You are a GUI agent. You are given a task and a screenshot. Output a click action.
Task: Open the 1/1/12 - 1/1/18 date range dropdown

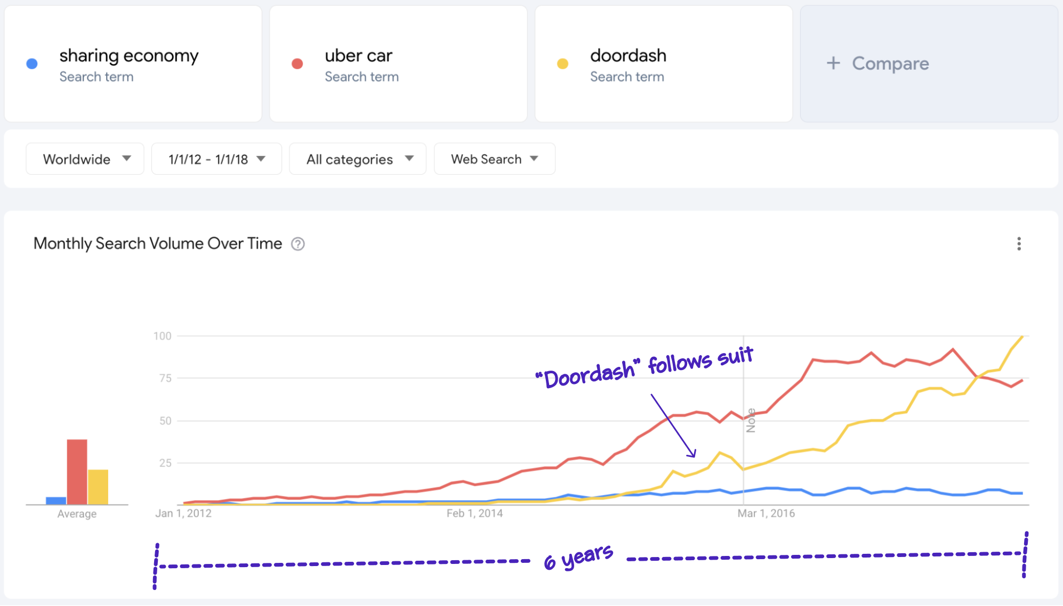(216, 159)
